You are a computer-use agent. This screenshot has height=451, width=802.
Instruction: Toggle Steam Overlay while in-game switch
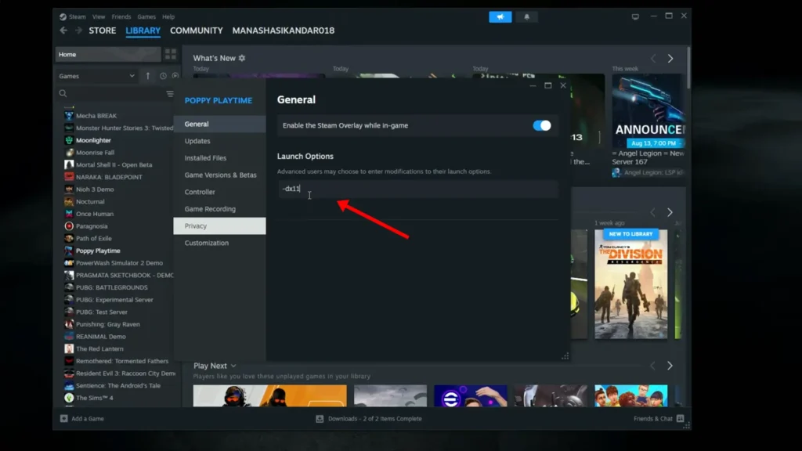[x=542, y=125]
